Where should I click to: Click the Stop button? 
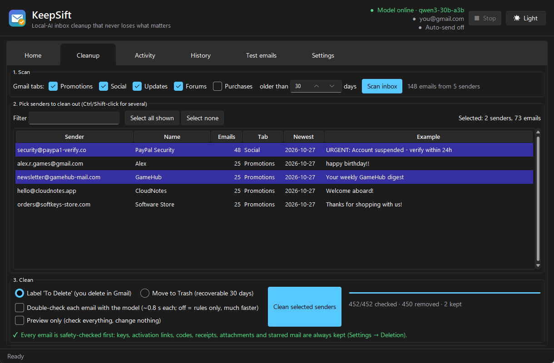[485, 18]
